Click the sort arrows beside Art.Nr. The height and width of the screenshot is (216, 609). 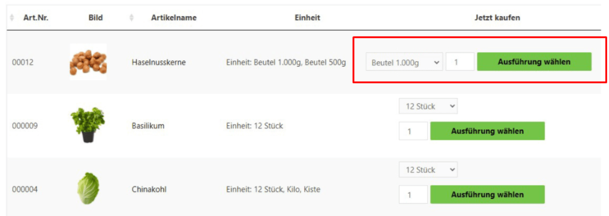coord(12,18)
